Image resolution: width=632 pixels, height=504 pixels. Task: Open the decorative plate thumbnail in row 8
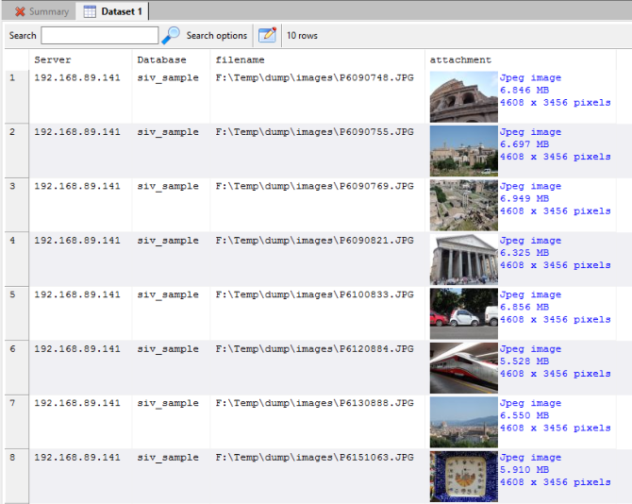point(463,476)
